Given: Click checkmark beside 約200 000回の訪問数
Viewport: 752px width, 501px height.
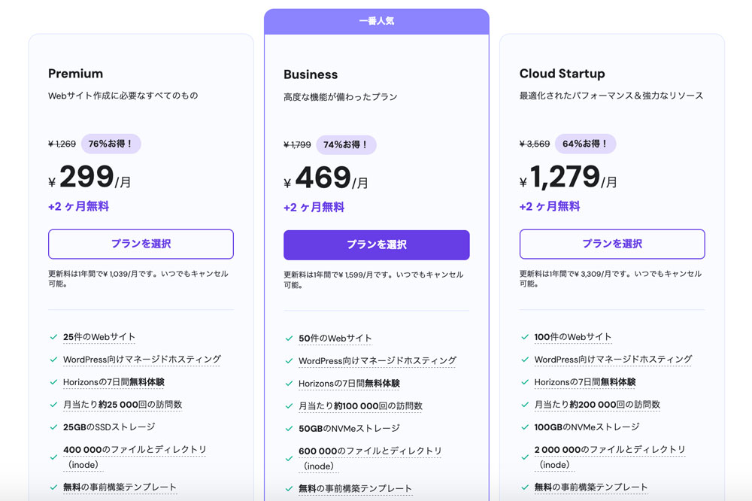Looking at the screenshot, I should tap(525, 405).
